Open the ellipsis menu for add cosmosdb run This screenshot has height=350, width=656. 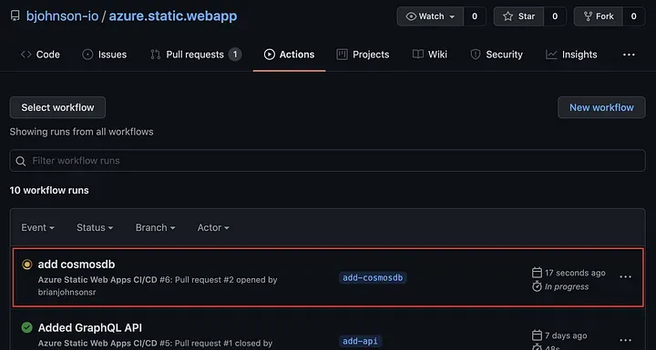pyautogui.click(x=625, y=277)
